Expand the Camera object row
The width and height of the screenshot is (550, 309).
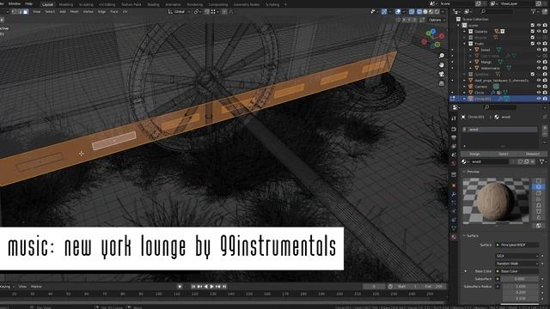(464, 87)
